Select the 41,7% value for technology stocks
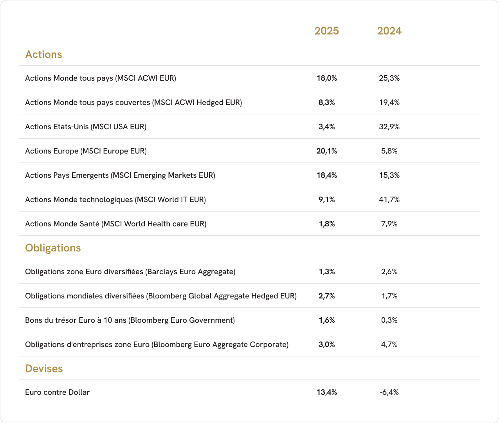The image size is (499, 423). click(x=389, y=200)
